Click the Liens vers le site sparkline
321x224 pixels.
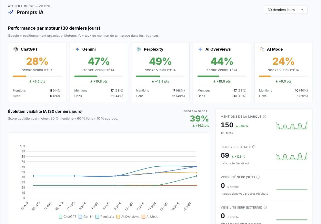pos(292,156)
